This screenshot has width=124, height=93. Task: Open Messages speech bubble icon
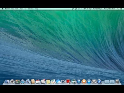point(58,82)
